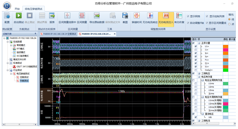Switch to the 空载测试 document tab
This screenshot has width=238, height=129.
coord(58,34)
